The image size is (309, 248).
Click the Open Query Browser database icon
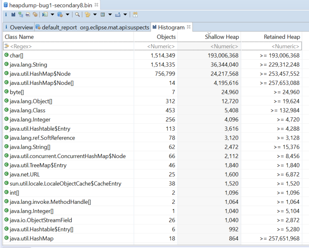click(x=60, y=14)
